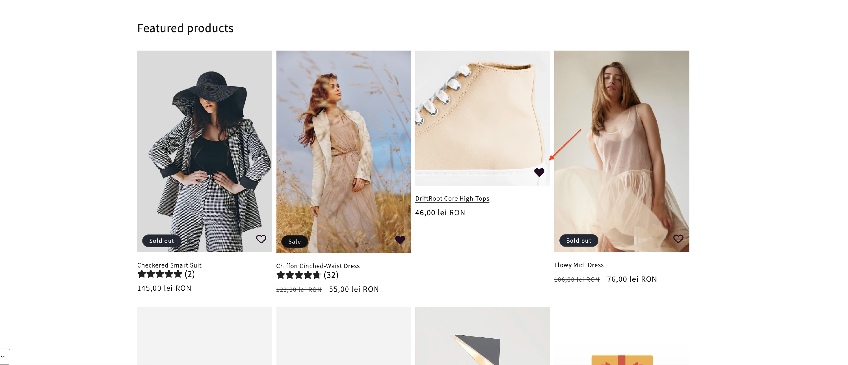The width and height of the screenshot is (848, 365).
Task: Click the Sold out badge on Checkered Suit
Action: (x=161, y=241)
